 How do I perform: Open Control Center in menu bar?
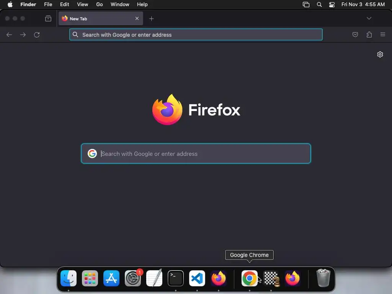pos(332,5)
